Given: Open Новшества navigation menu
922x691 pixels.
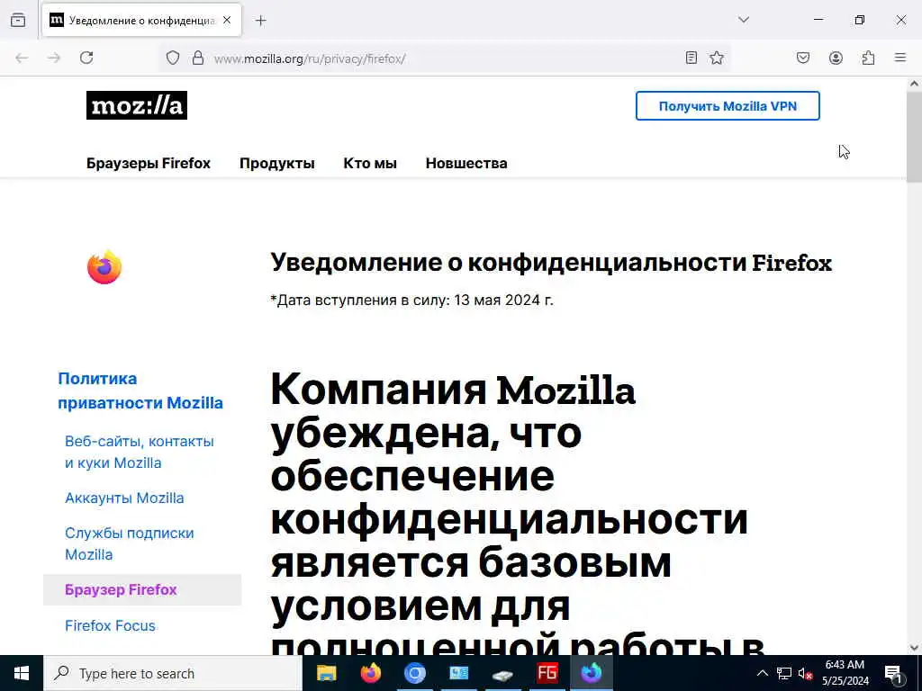Looking at the screenshot, I should click(466, 164).
